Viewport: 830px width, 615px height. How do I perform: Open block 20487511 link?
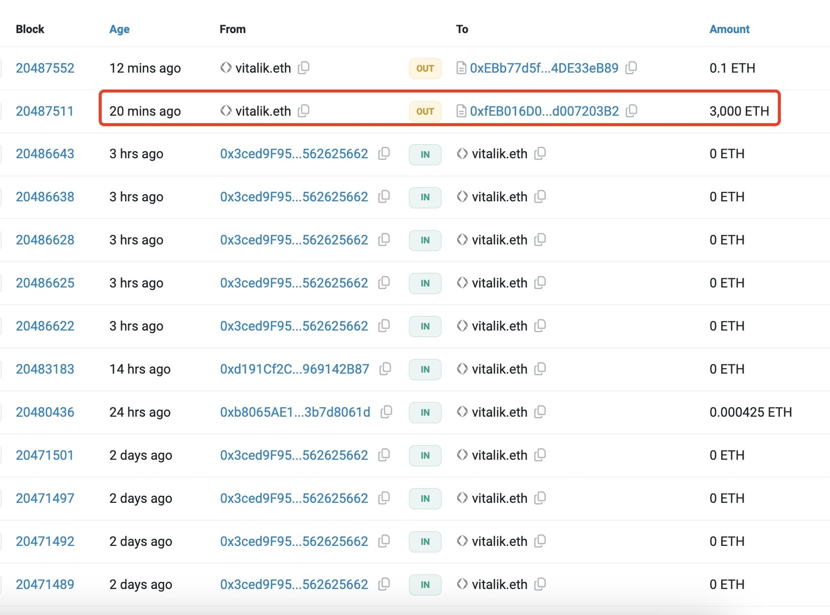click(44, 111)
